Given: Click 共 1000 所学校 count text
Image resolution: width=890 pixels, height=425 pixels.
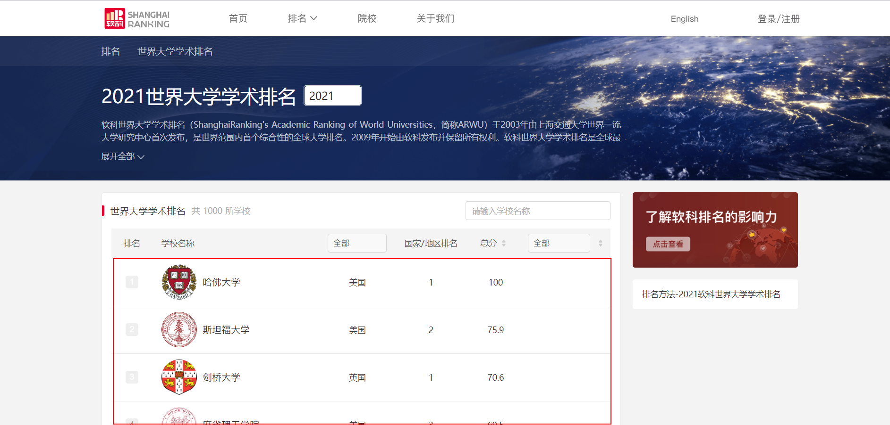Looking at the screenshot, I should pyautogui.click(x=221, y=211).
